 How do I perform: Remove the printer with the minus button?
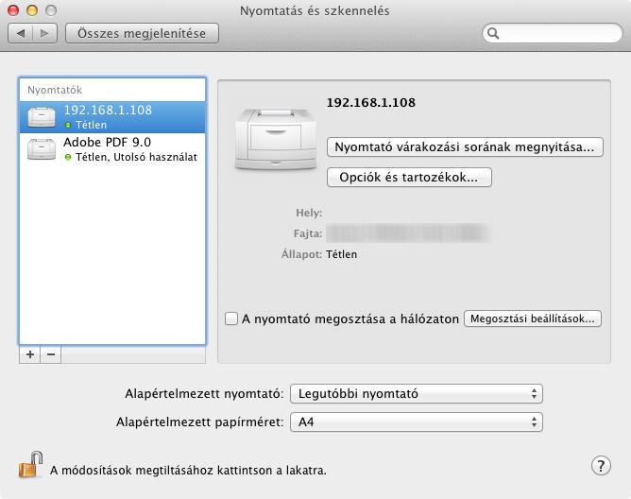click(x=51, y=354)
